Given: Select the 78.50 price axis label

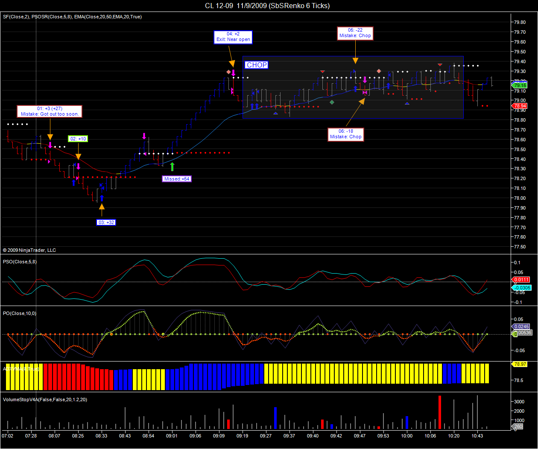Looking at the screenshot, I should (520, 149).
